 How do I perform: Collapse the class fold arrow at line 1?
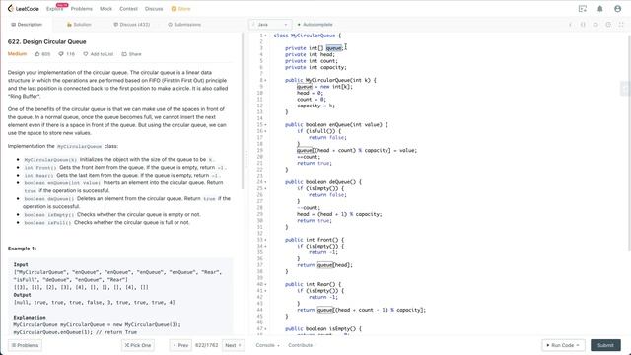[x=265, y=35]
